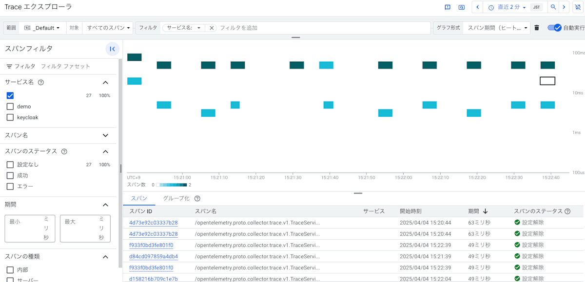Open the サービス名 filter chip dropdown
Screen dimensions: 585x282
(184, 28)
